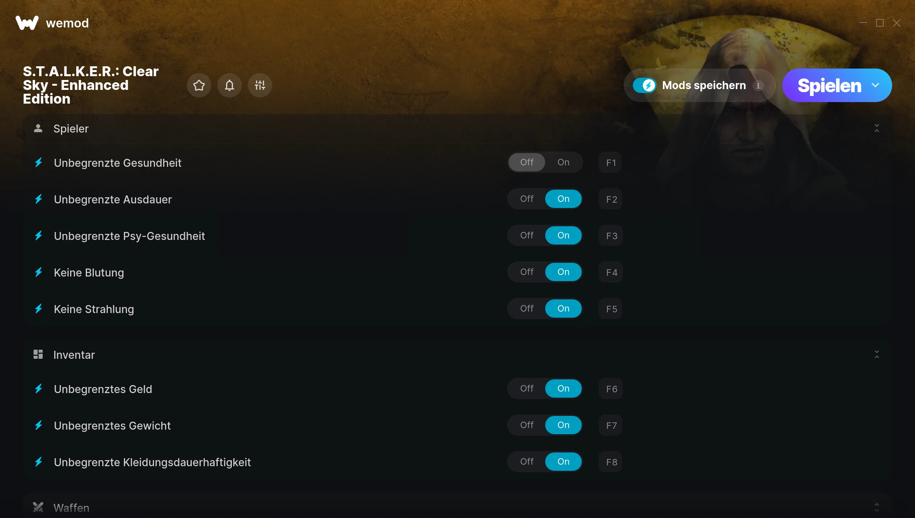The image size is (915, 518).
Task: Click the Waffen crossed swords icon
Action: tap(38, 507)
